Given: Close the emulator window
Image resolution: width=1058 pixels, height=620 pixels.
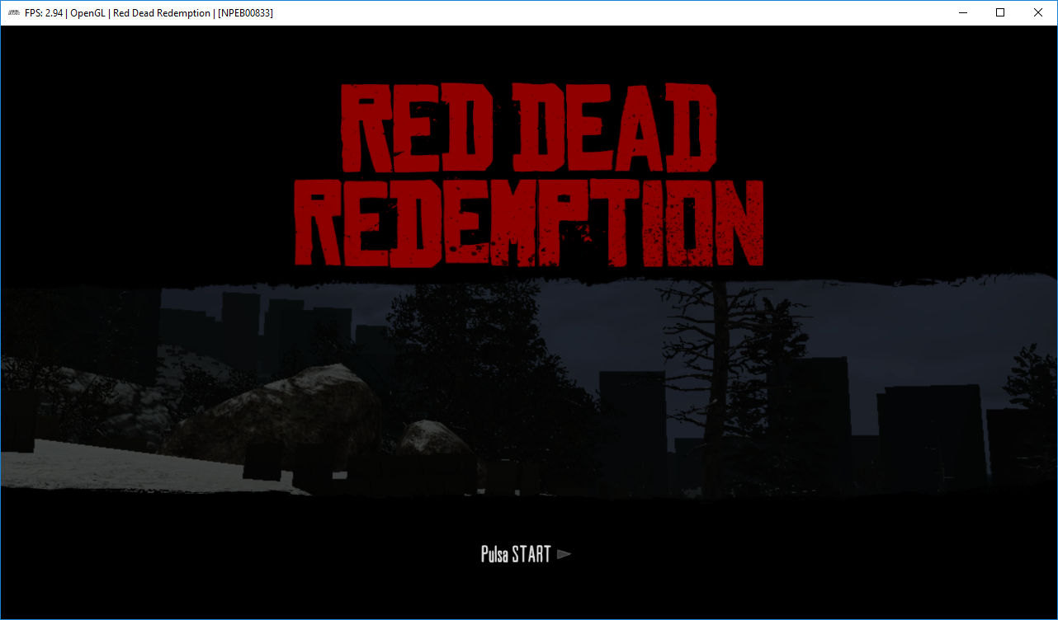Looking at the screenshot, I should 1038,12.
